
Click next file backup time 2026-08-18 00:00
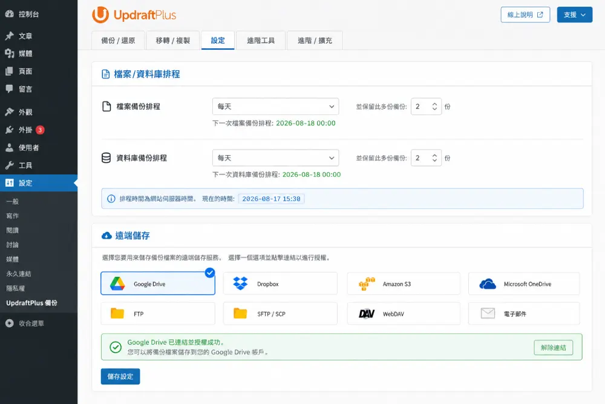tap(306, 123)
